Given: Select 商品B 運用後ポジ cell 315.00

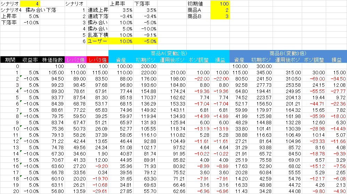Looking at the screenshot, I should (x=287, y=73).
